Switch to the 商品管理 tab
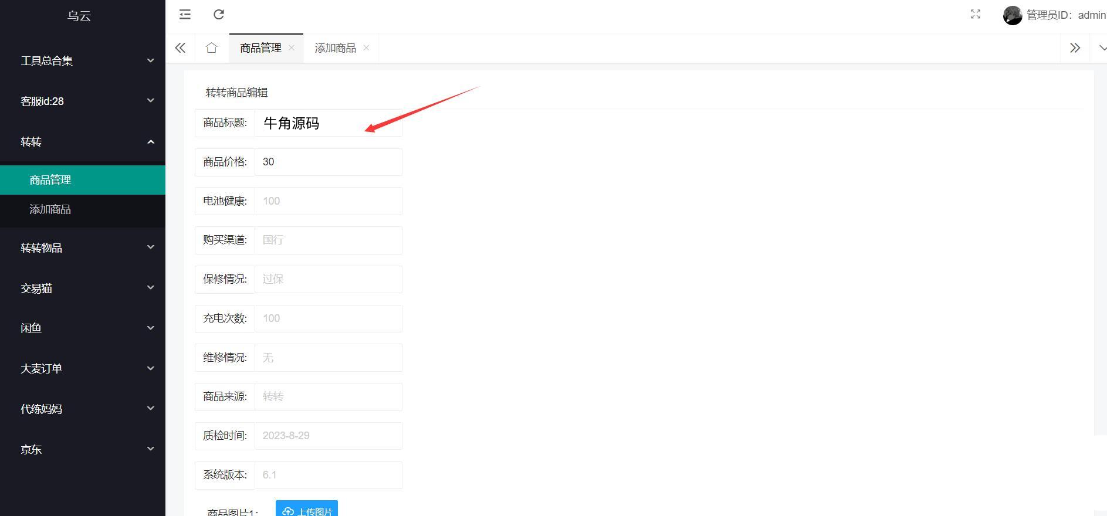1107x516 pixels. pyautogui.click(x=260, y=48)
